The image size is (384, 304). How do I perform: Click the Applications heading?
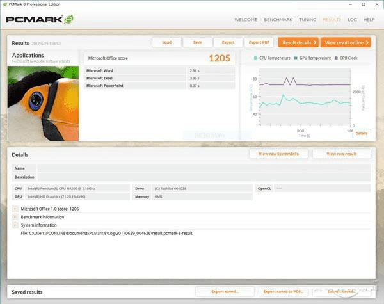[x=28, y=56]
